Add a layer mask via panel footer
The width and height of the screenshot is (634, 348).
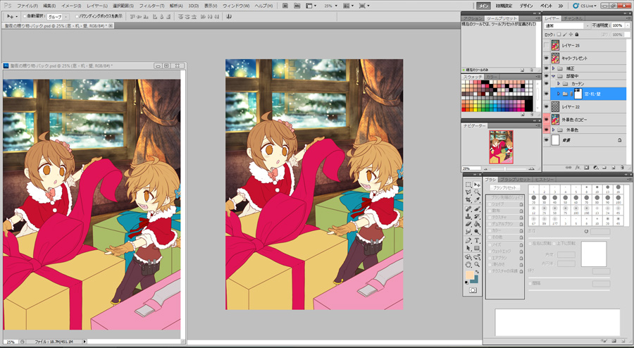click(586, 168)
